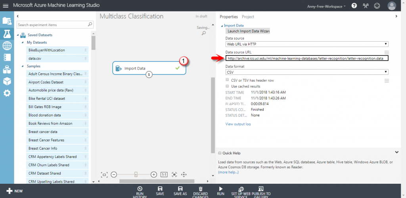Click the Run play button

pyautogui.click(x=220, y=191)
